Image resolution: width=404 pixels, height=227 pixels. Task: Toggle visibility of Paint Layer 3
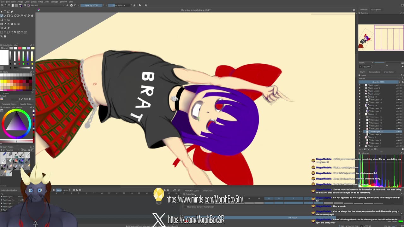(359, 140)
